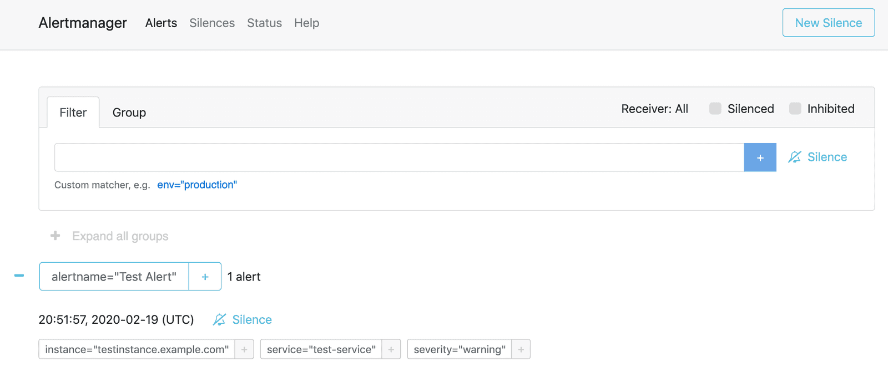Click the plus next to the service="test-service" label
888x387 pixels.
click(x=391, y=350)
